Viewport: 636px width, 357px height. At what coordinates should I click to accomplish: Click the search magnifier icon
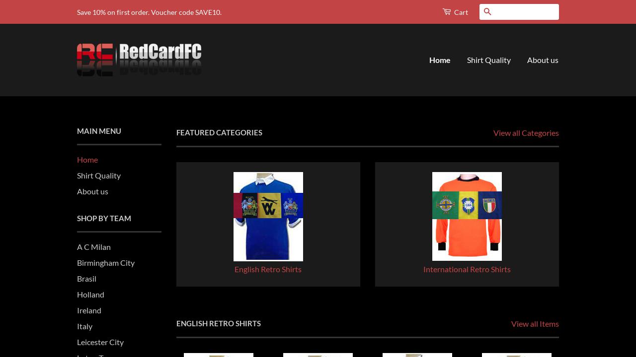(x=487, y=12)
